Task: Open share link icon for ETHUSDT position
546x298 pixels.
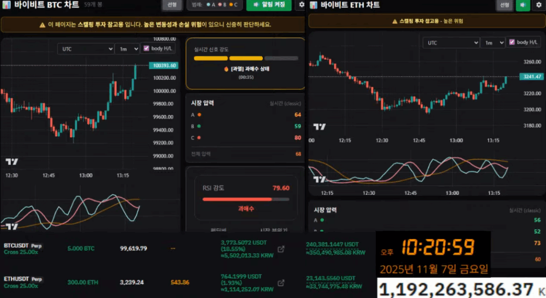Action: pyautogui.click(x=281, y=281)
